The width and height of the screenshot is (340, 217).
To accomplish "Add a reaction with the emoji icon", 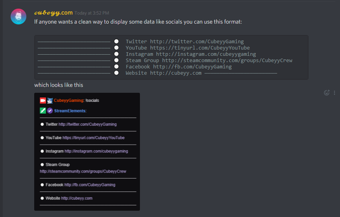I will click(327, 92).
